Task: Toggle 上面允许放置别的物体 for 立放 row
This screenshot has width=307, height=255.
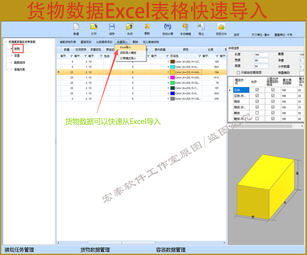Action: click(x=273, y=90)
